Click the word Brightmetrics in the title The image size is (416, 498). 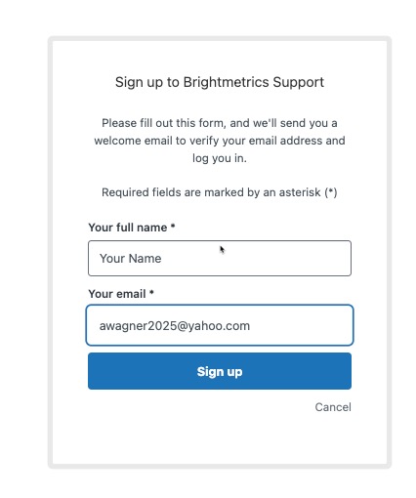(x=226, y=82)
